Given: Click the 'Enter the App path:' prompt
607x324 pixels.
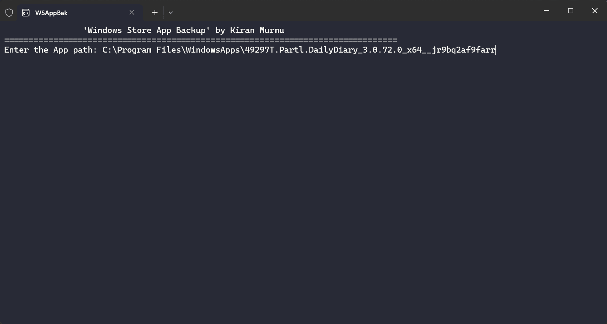Looking at the screenshot, I should [51, 50].
